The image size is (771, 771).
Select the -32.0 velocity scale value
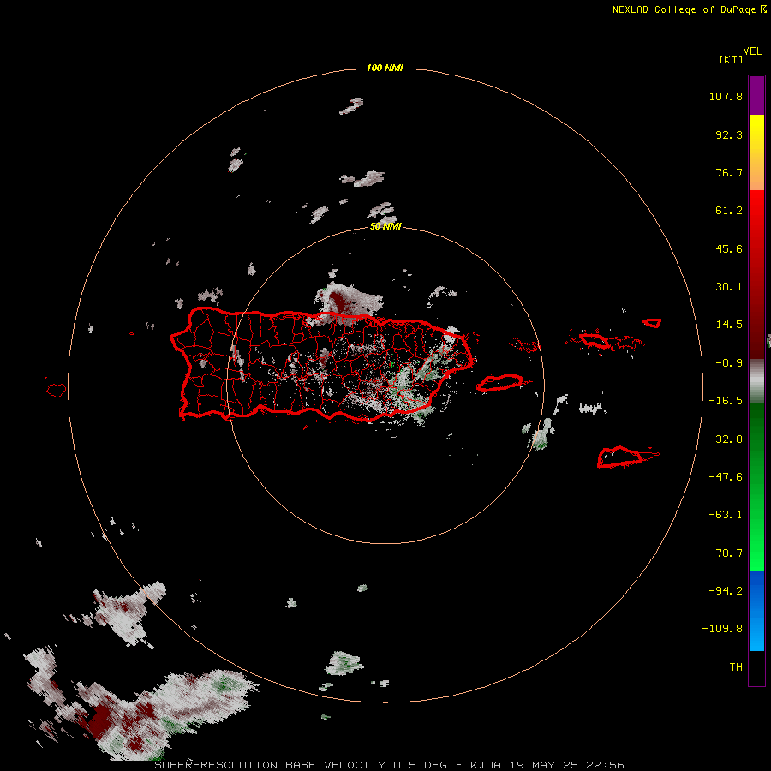coord(726,439)
